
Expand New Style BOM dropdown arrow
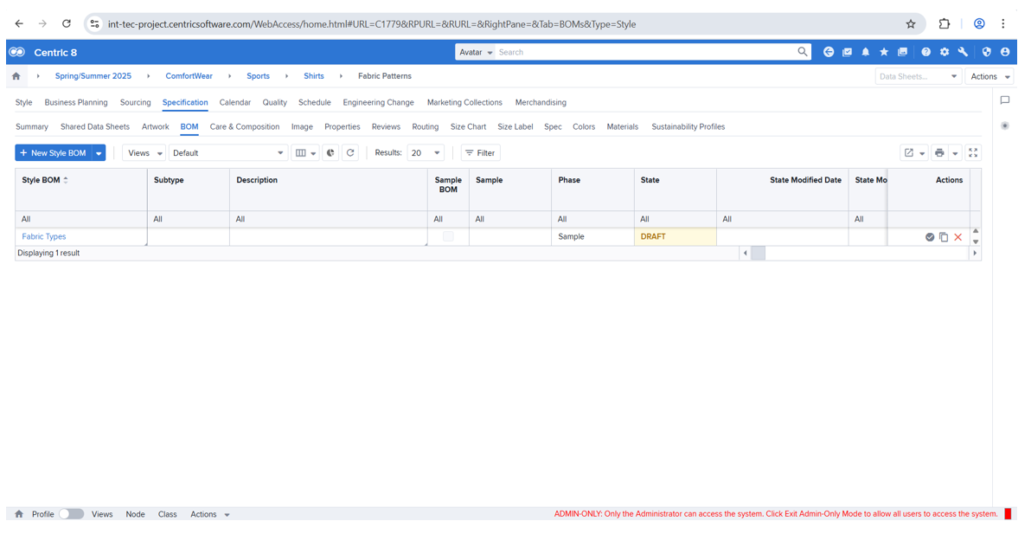pyautogui.click(x=99, y=152)
